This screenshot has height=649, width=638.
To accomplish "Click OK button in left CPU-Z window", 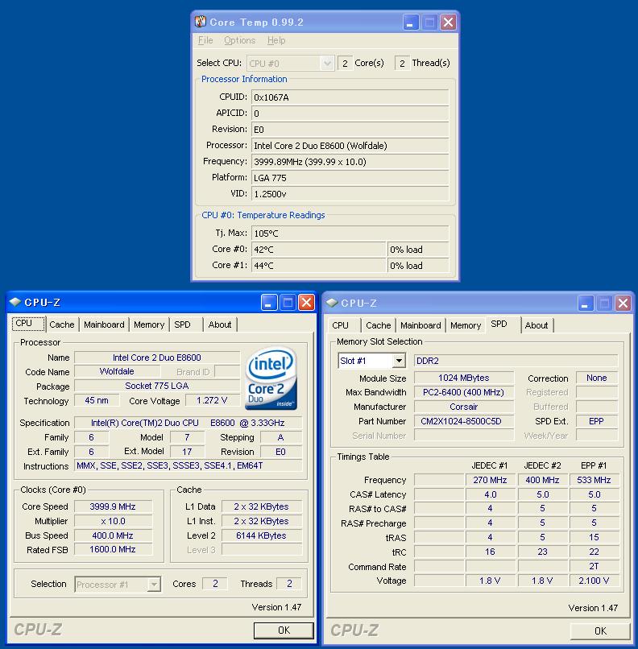I will tap(284, 630).
